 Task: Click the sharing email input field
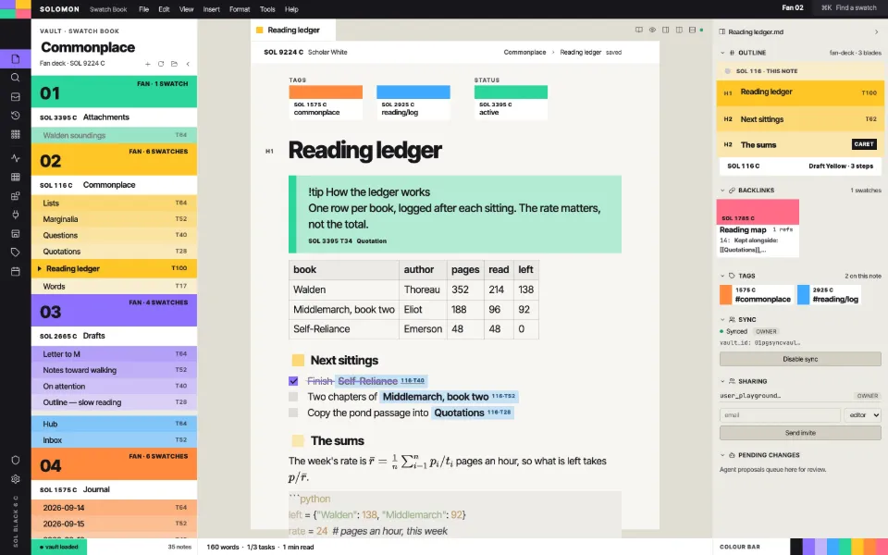click(x=779, y=415)
